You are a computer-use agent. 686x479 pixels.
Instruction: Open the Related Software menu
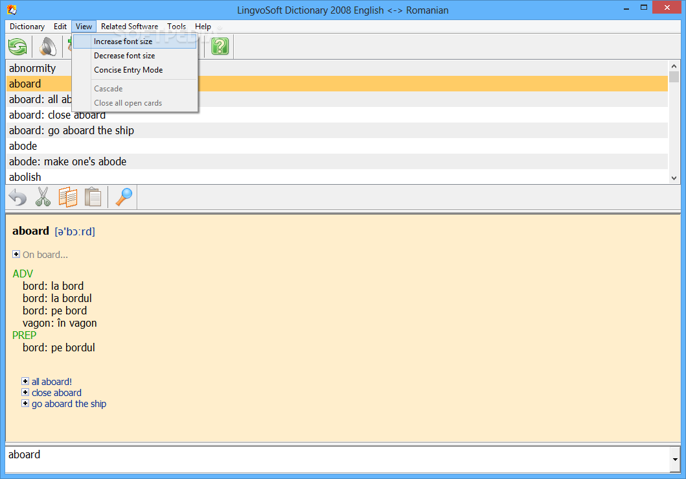coord(130,27)
